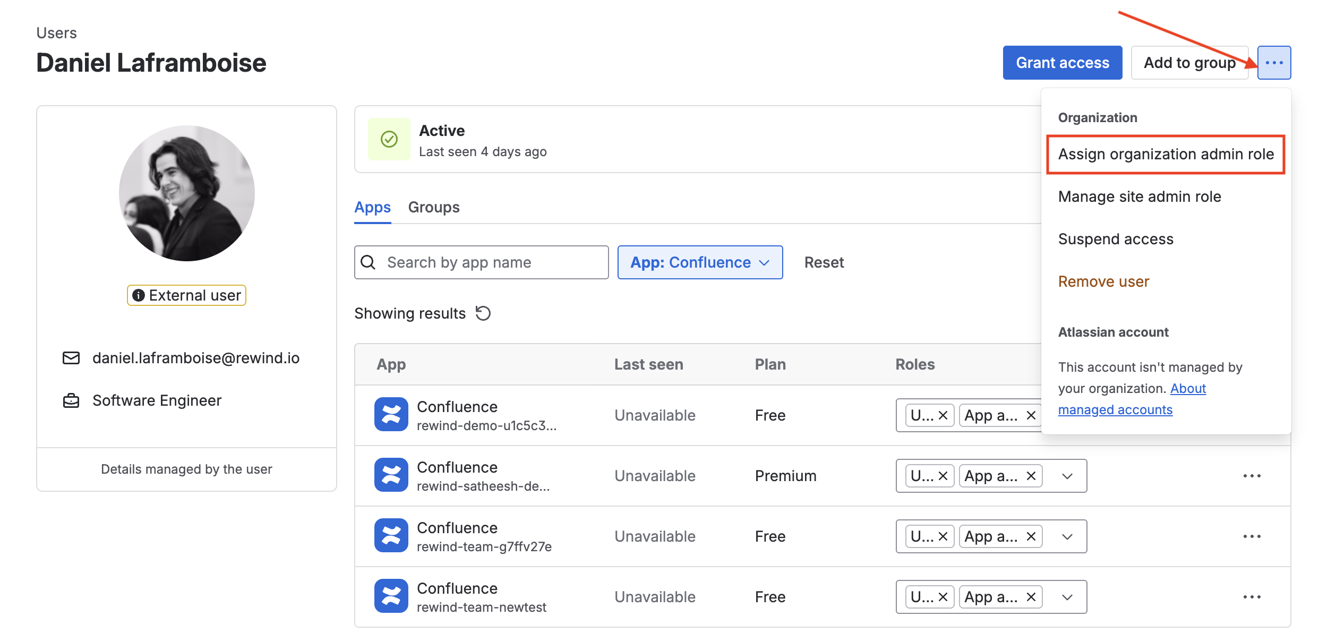This screenshot has height=633, width=1319.
Task: Click the External user info icon
Action: (x=139, y=295)
